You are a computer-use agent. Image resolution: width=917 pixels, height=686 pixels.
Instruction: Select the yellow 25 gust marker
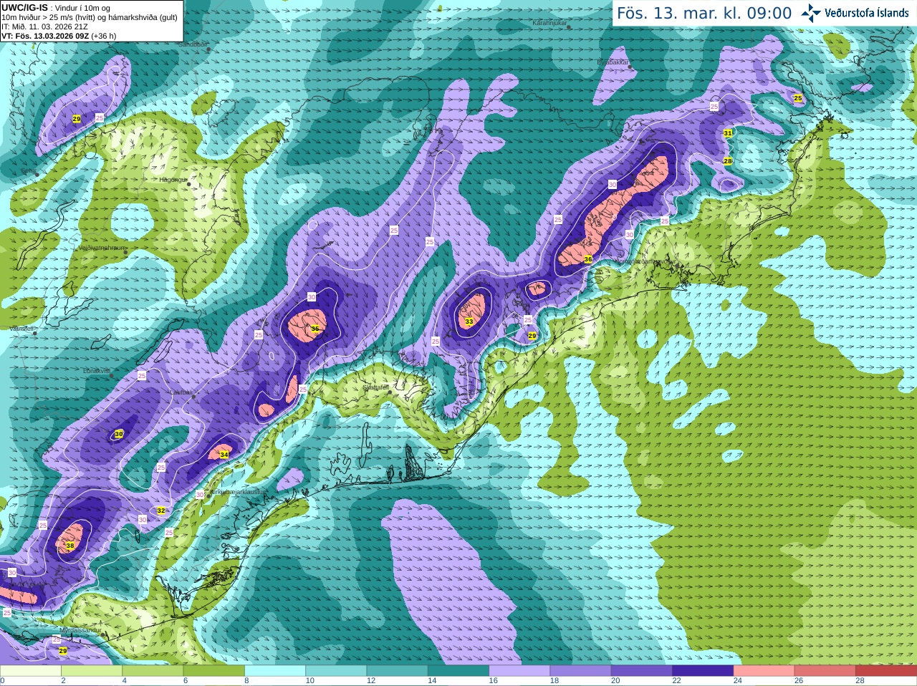(x=798, y=98)
